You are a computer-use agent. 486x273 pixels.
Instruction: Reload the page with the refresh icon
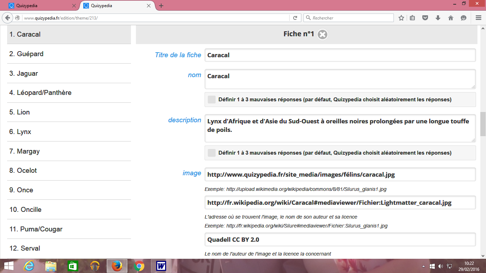coord(295,18)
